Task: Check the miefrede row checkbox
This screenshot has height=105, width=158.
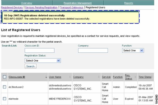Action: tap(5, 99)
